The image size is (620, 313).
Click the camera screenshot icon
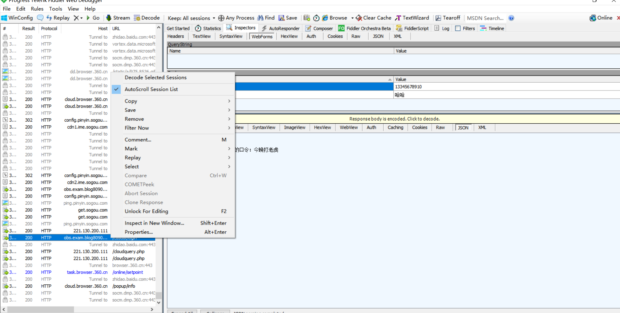pos(307,18)
